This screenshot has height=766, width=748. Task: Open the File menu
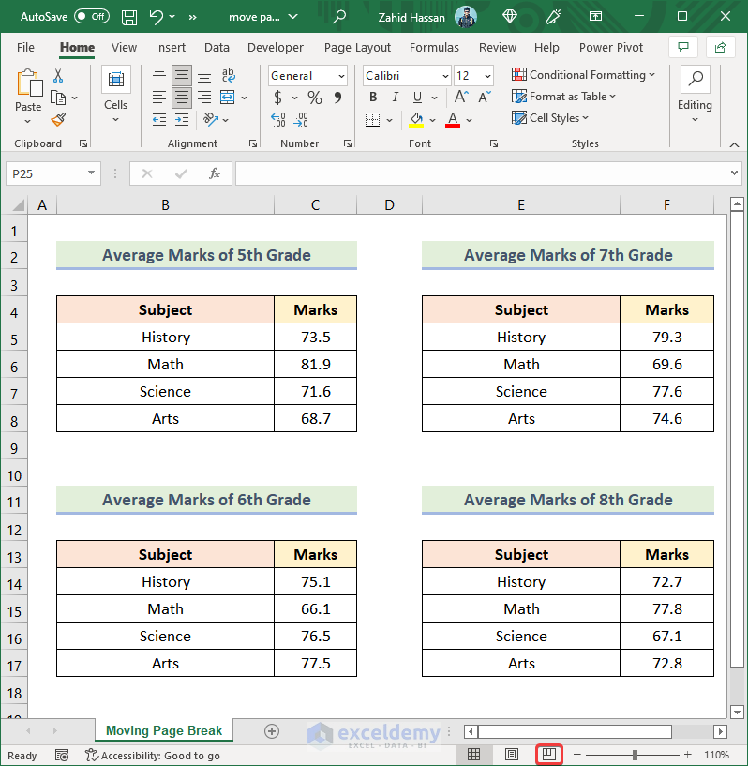tap(25, 48)
